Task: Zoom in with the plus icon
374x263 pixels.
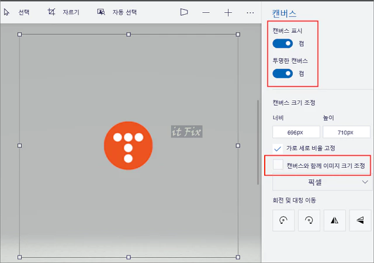Action: pos(228,12)
